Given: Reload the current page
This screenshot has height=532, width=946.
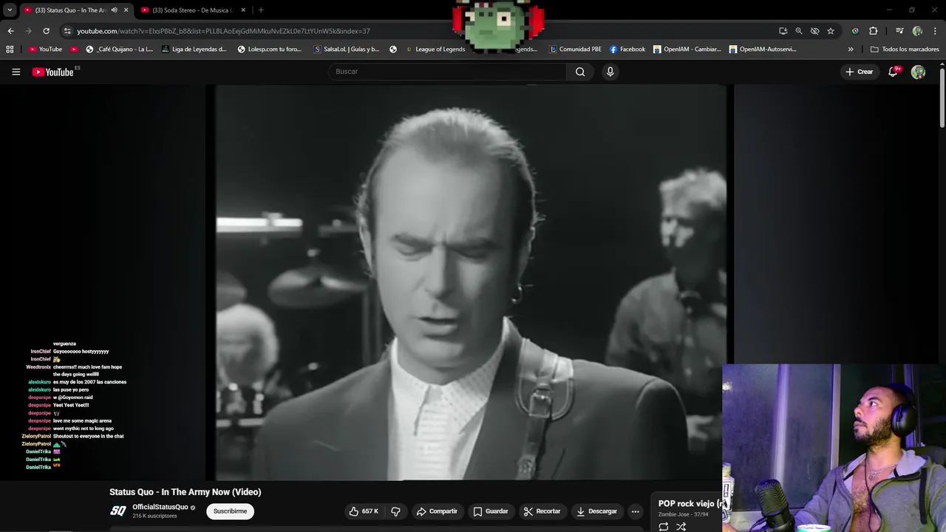Looking at the screenshot, I should point(46,31).
